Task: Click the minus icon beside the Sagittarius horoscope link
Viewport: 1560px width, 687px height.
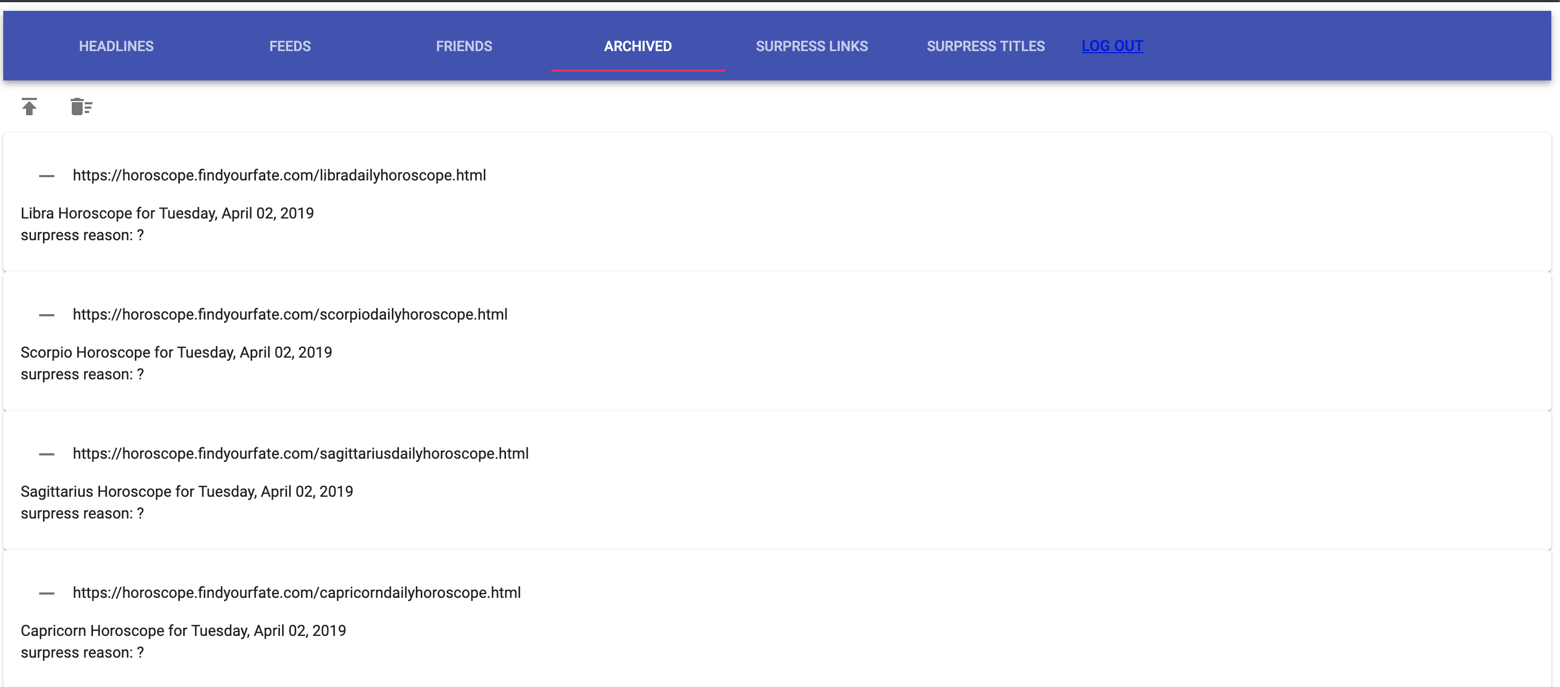Action: click(47, 454)
